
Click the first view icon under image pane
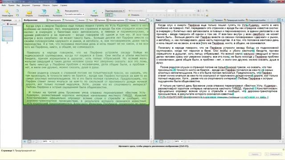pos(25,141)
